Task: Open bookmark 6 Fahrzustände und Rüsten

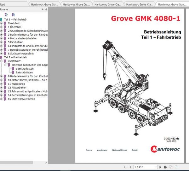Action: coord(28,46)
